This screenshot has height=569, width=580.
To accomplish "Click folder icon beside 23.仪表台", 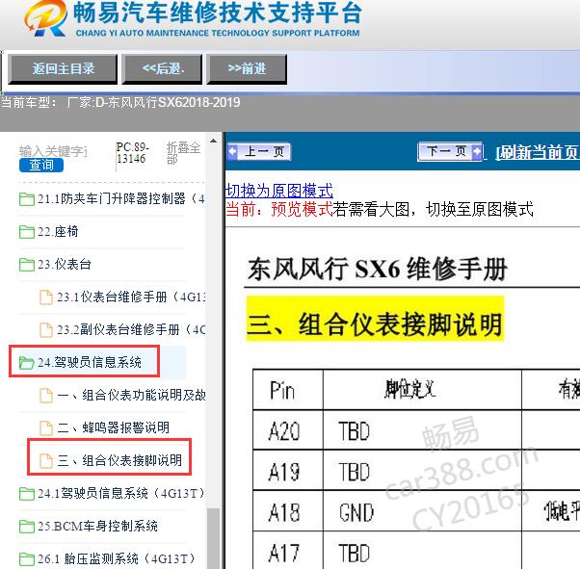I will tap(27, 265).
